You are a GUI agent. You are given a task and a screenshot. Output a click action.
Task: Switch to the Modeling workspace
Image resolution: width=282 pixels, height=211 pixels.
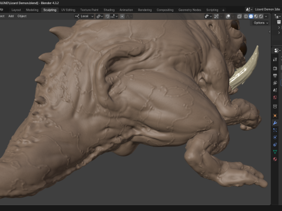tap(32, 10)
